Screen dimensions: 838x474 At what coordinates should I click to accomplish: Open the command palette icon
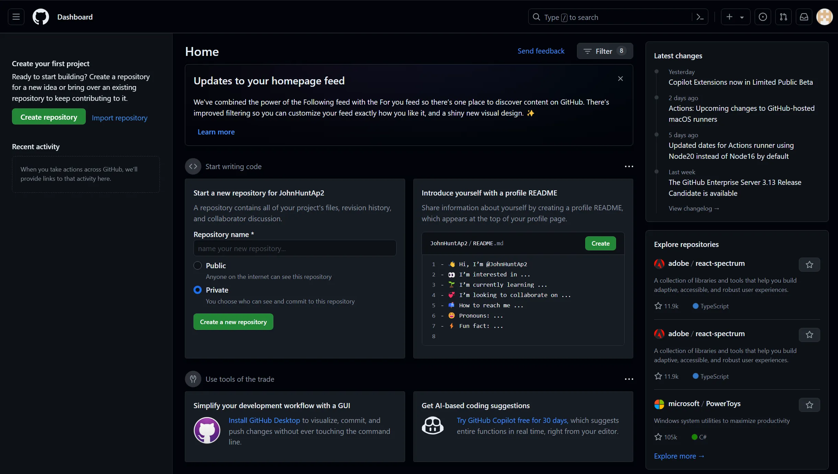pyautogui.click(x=700, y=17)
